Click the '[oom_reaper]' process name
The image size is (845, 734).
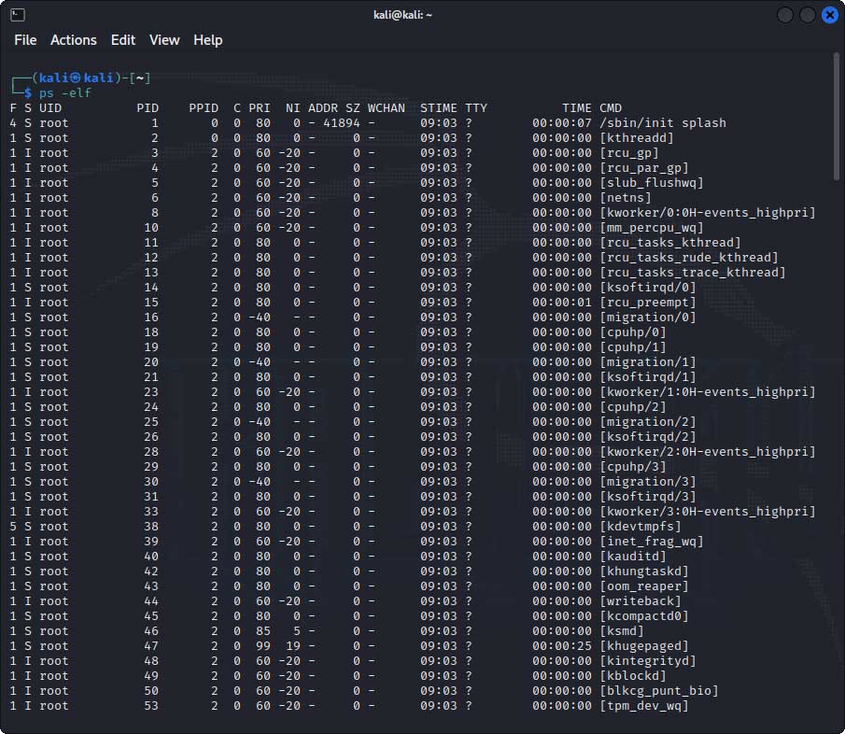[644, 586]
